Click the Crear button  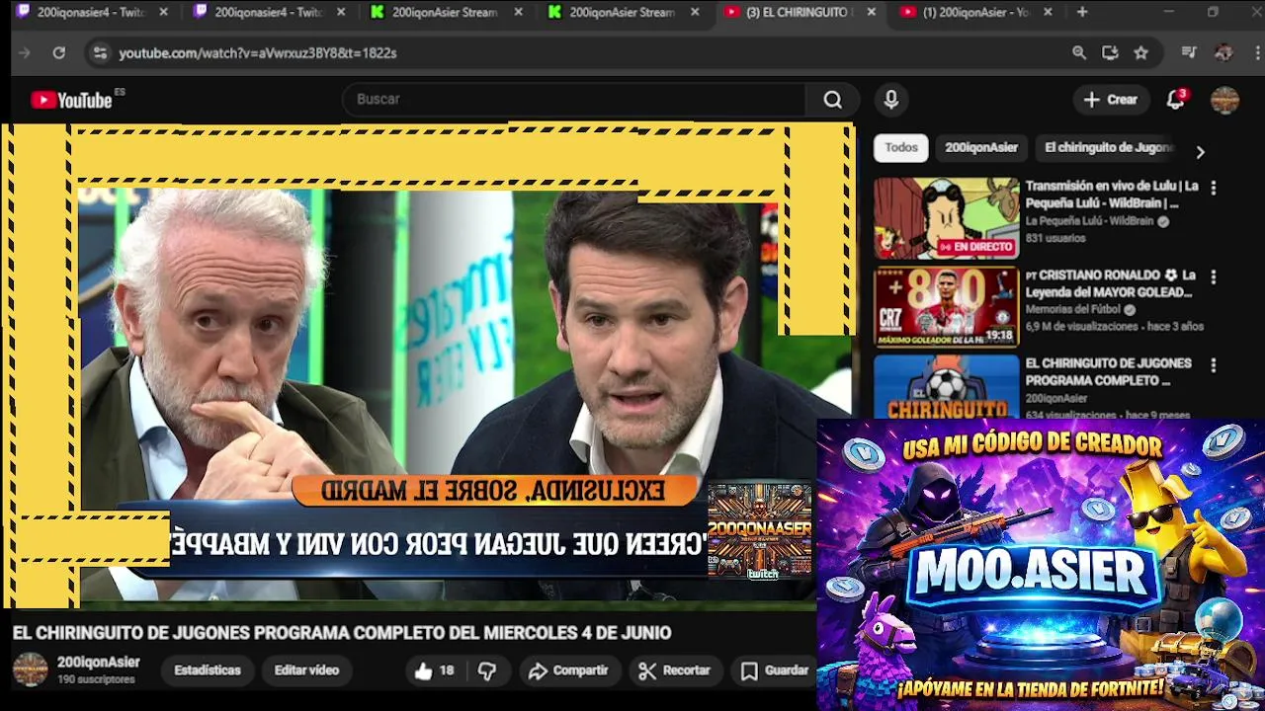tap(1111, 100)
